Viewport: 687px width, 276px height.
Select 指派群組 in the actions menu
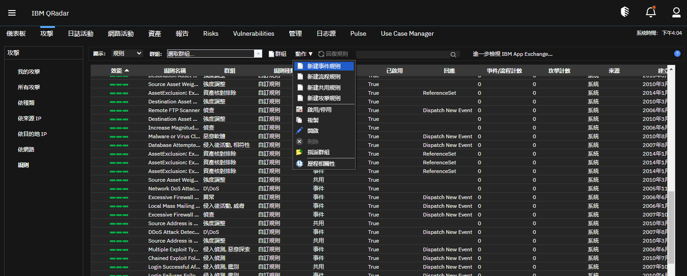click(324, 152)
